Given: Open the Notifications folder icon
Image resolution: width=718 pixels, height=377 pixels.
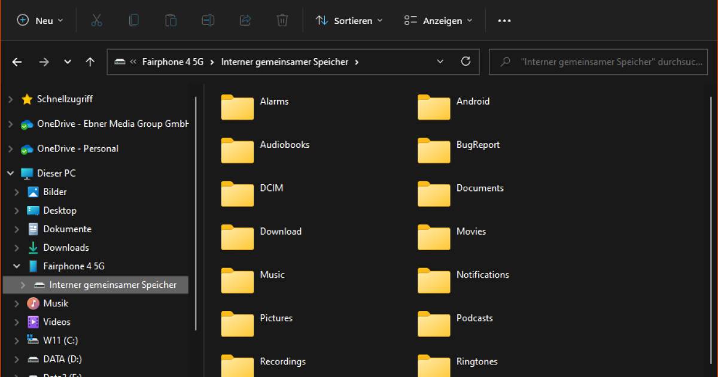Looking at the screenshot, I should tap(434, 280).
